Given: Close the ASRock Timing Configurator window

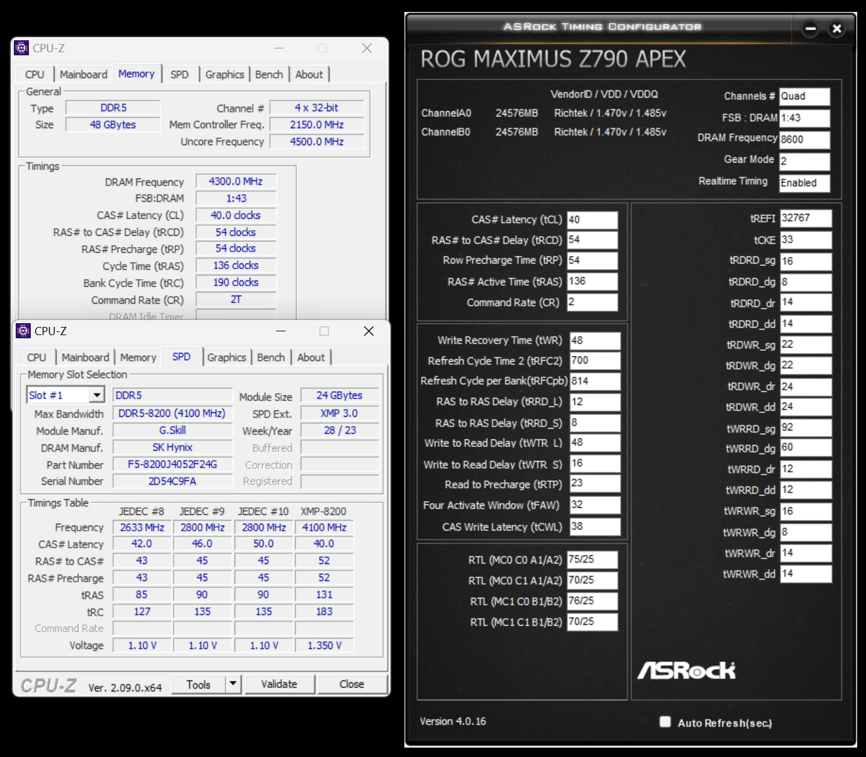Looking at the screenshot, I should (x=836, y=28).
